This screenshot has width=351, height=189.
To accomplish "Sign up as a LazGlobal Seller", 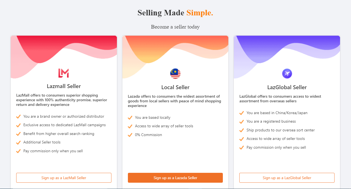I will pyautogui.click(x=287, y=178).
